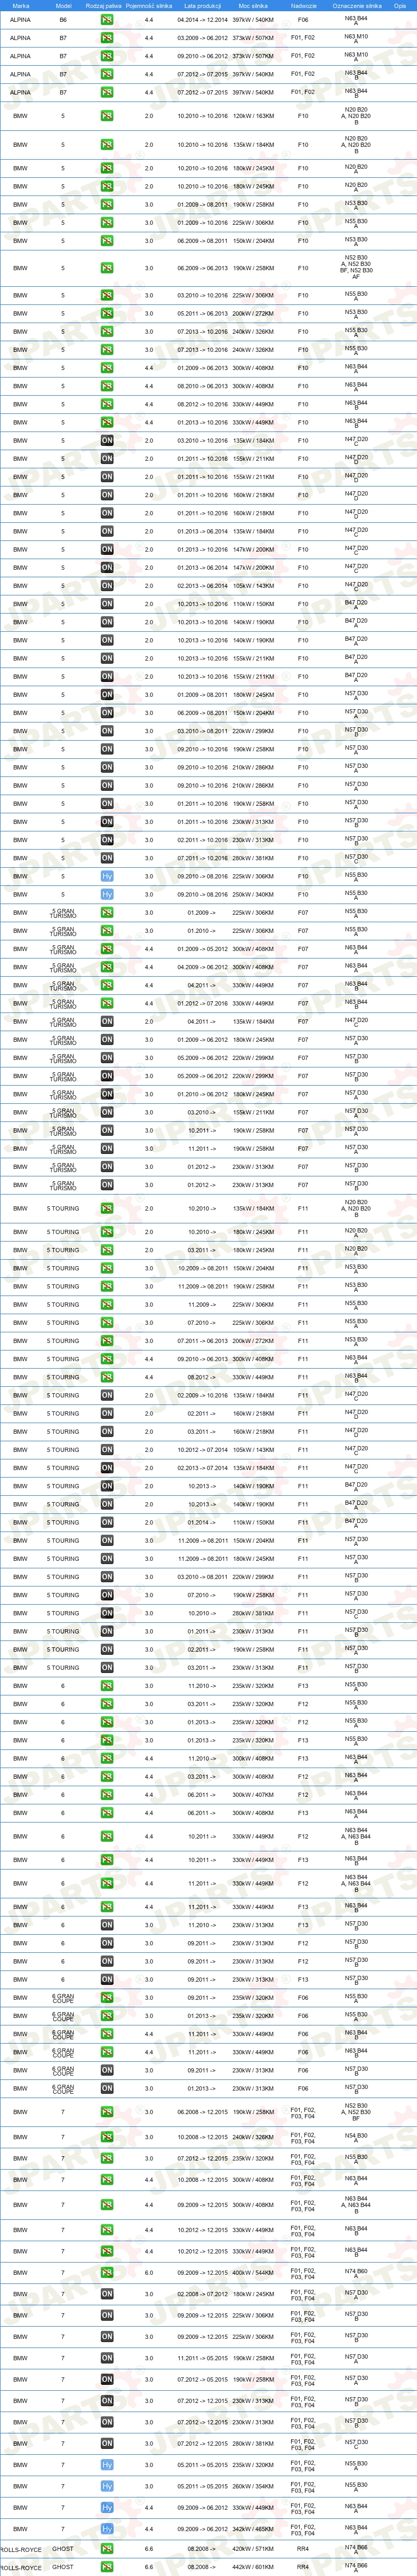Click the RR4 body cell for 420kW/571KM Ghost
Image resolution: width=417 pixels, height=2576 pixels.
(303, 2548)
